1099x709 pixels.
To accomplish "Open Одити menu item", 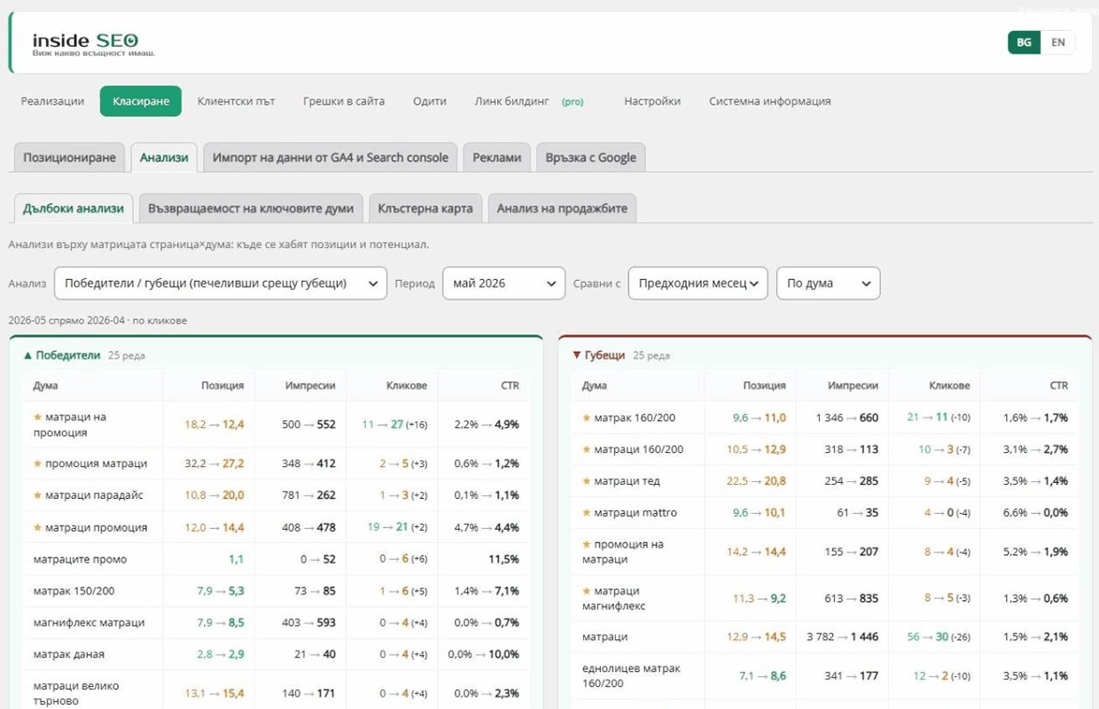I will click(x=430, y=101).
